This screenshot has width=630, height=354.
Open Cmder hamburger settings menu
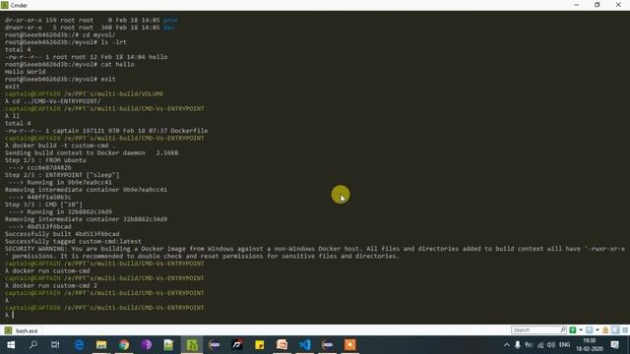coord(625,330)
